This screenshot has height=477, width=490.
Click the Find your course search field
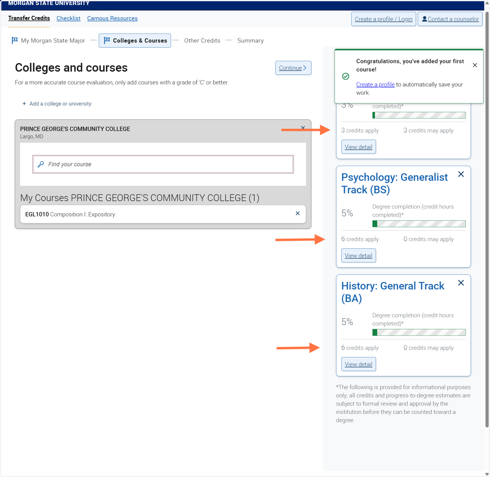click(x=163, y=164)
